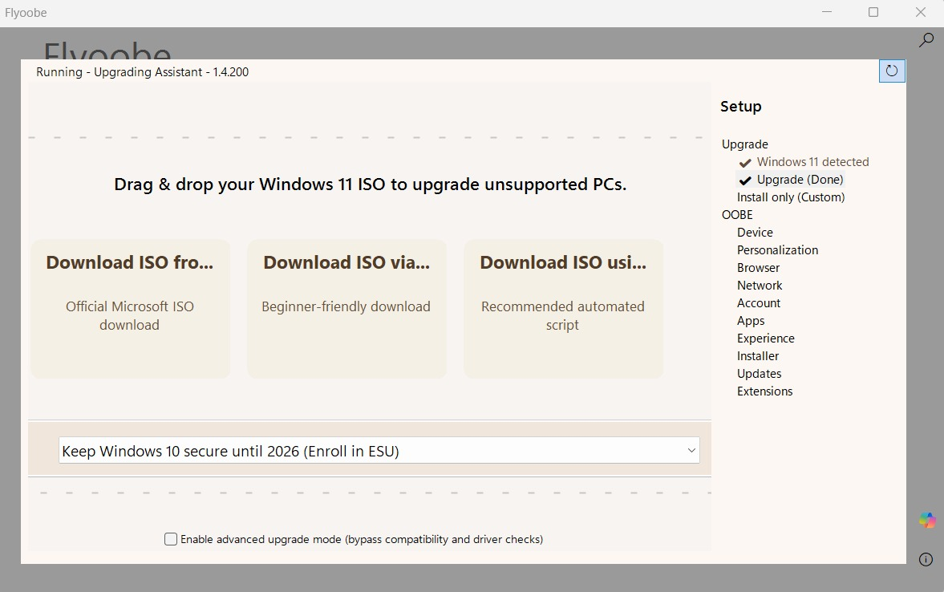Open Install only (Custom) step
Image resolution: width=944 pixels, height=592 pixels.
pos(791,197)
